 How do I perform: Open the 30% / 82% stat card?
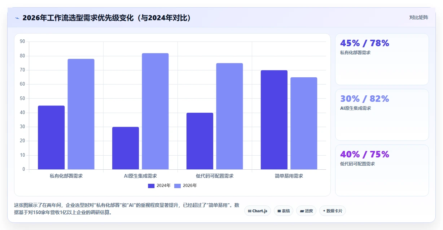pos(382,115)
